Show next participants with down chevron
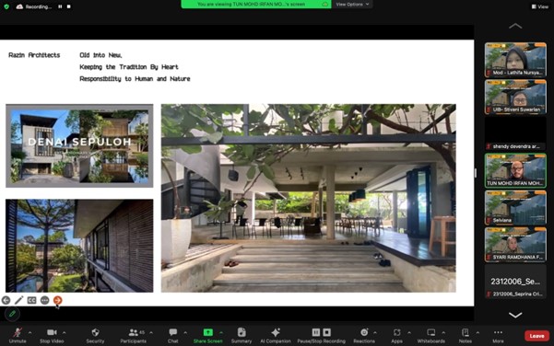This screenshot has width=554, height=346. pyautogui.click(x=515, y=315)
